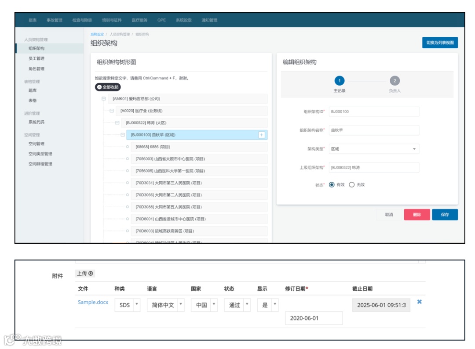The height and width of the screenshot is (349, 475).
Task: Select 空间类型管理 in the sidebar
Action: pos(40,154)
